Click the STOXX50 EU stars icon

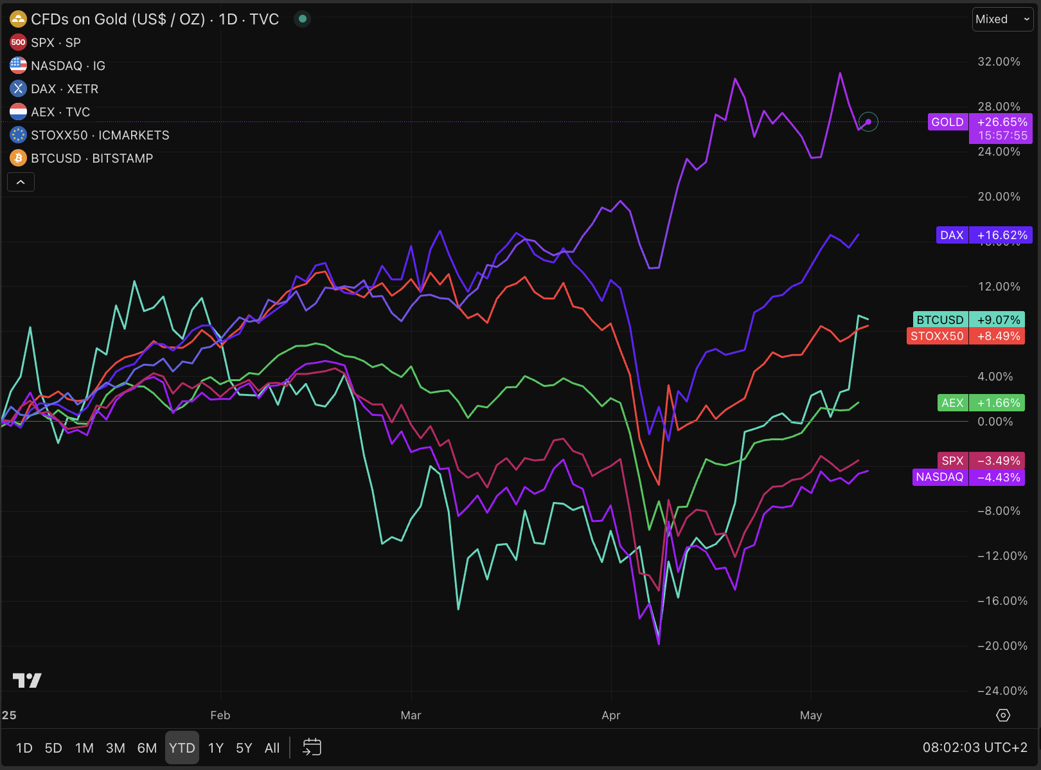point(18,135)
